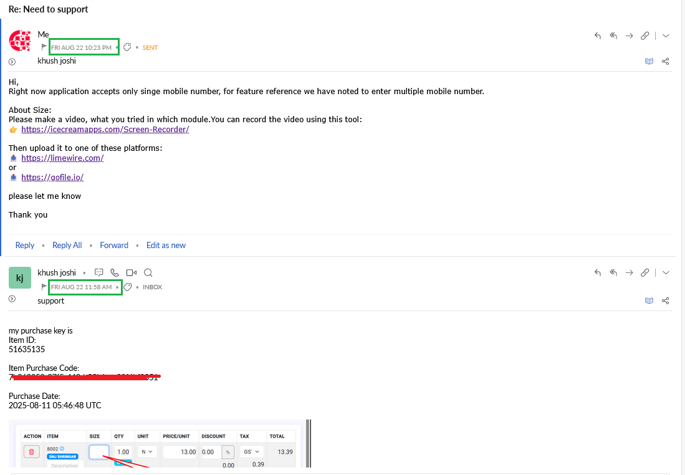Click reply-all icon on khush joshi's email
Screen dimensions: 685x475
[613, 272]
